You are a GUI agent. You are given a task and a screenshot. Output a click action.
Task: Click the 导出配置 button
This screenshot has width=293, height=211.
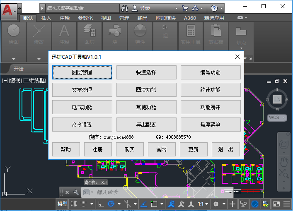pos(146,125)
